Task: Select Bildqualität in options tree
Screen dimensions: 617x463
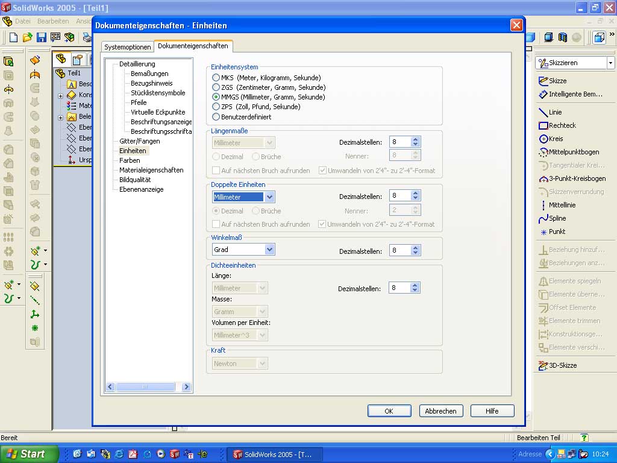Action: pos(135,180)
